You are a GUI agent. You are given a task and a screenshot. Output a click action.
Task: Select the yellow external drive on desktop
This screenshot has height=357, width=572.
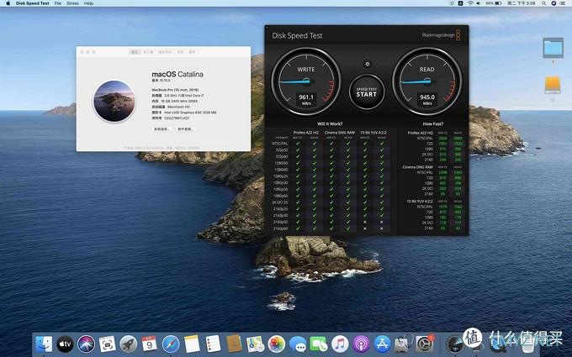click(x=553, y=85)
